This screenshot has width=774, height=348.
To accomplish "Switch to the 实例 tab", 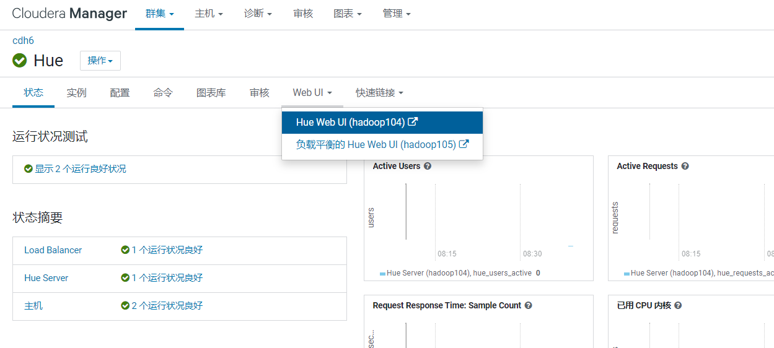I will point(77,93).
